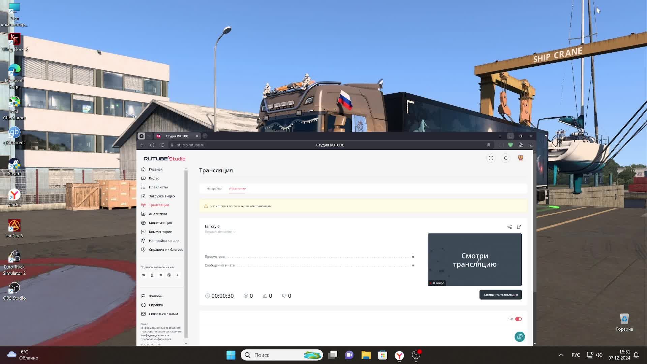The image size is (647, 364).
Task: Click the browser bookmark icon
Action: [x=488, y=145]
